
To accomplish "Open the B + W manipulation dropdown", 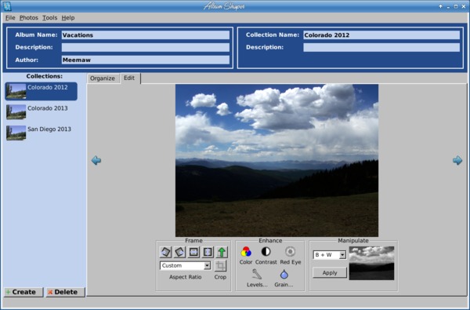I will point(330,255).
